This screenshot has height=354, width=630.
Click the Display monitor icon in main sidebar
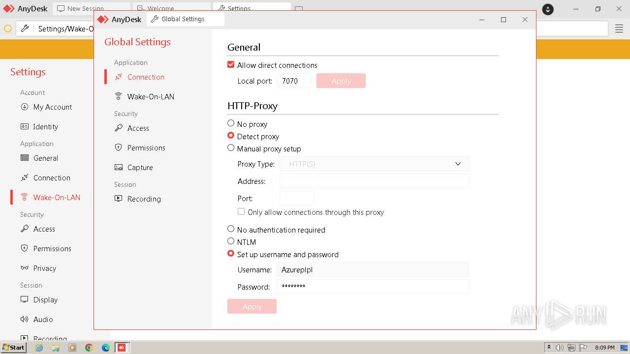point(25,299)
